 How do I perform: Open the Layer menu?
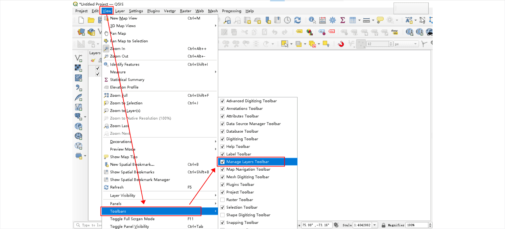click(120, 11)
